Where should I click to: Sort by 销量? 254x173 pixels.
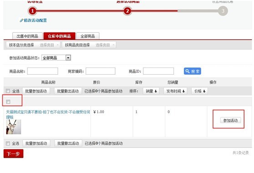(151, 91)
